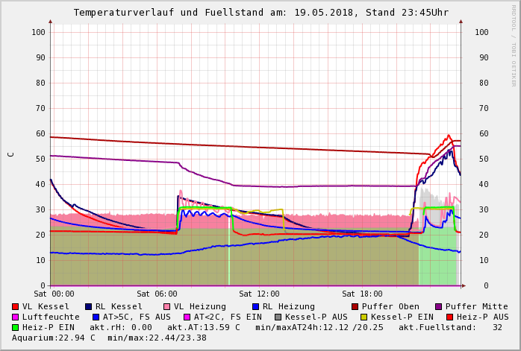The image size is (521, 351).
Task: Select the Puffer Oben legend swatch
Action: tap(355, 306)
